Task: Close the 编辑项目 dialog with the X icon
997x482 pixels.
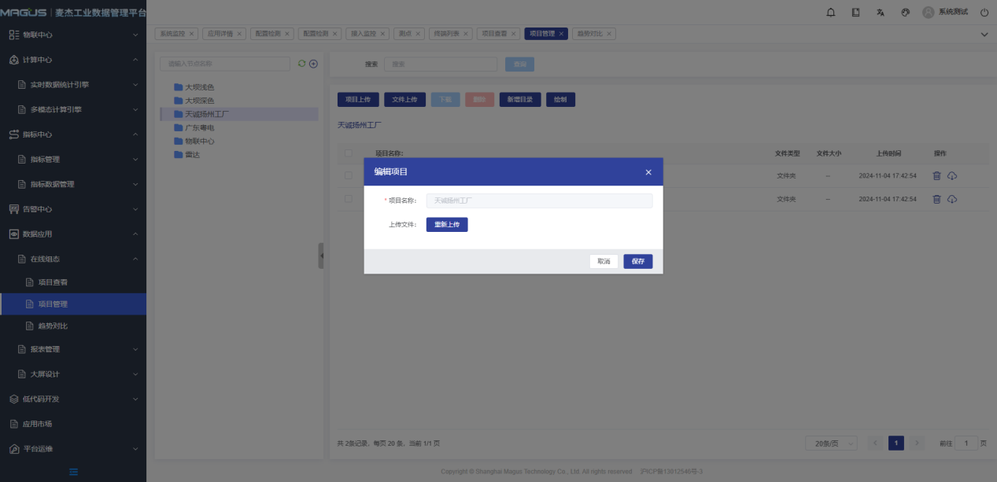Action: click(x=648, y=172)
